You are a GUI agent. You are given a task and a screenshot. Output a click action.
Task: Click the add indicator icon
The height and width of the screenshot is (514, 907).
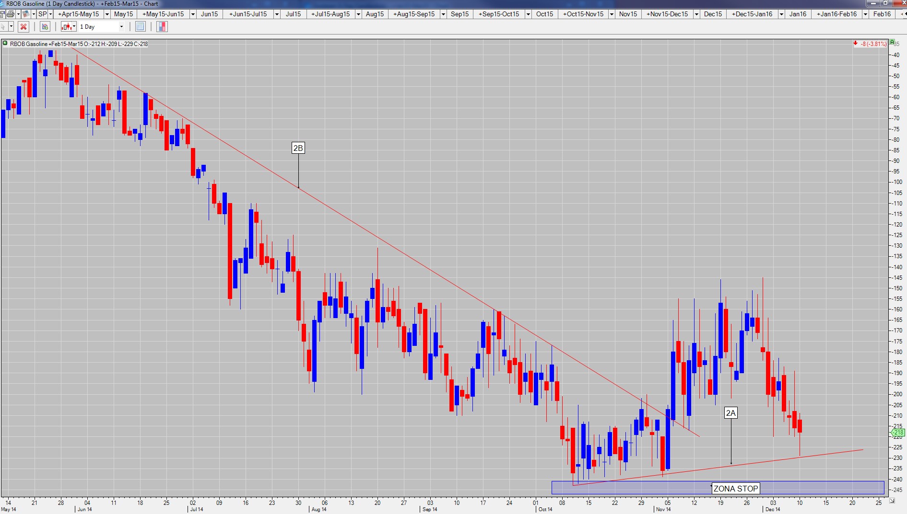point(45,27)
